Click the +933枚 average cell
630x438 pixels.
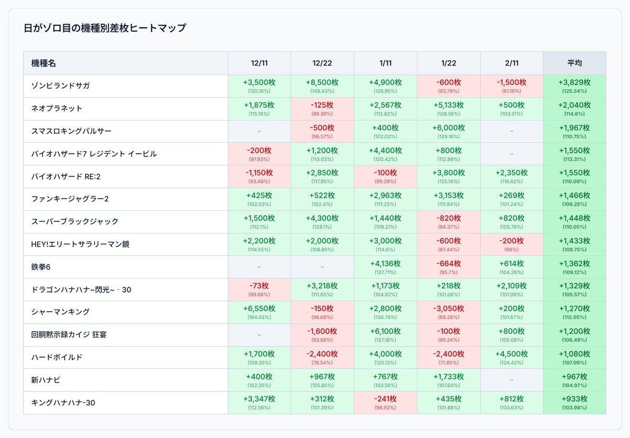coord(574,402)
